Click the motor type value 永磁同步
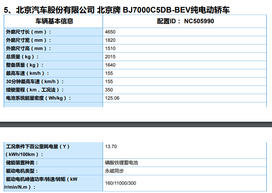The image size is (272, 193). coord(114,171)
